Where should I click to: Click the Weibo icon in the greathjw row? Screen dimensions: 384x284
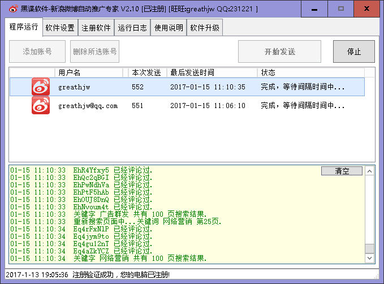click(x=41, y=87)
